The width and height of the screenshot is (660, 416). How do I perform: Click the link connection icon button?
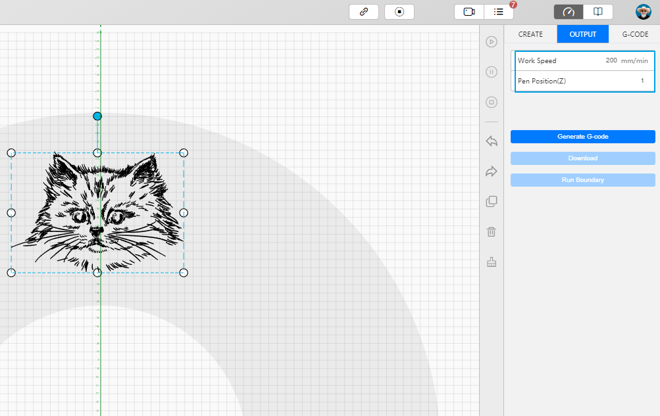pos(364,12)
